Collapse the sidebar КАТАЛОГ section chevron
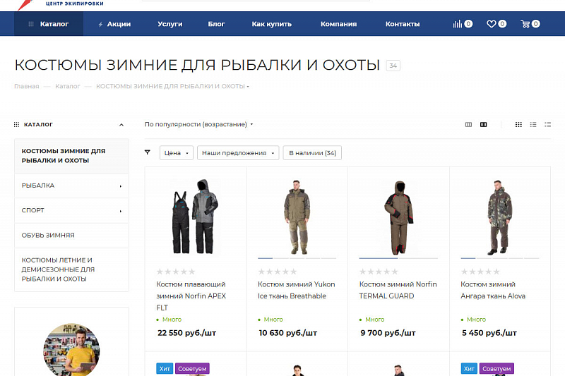565x376 pixels. (x=121, y=125)
